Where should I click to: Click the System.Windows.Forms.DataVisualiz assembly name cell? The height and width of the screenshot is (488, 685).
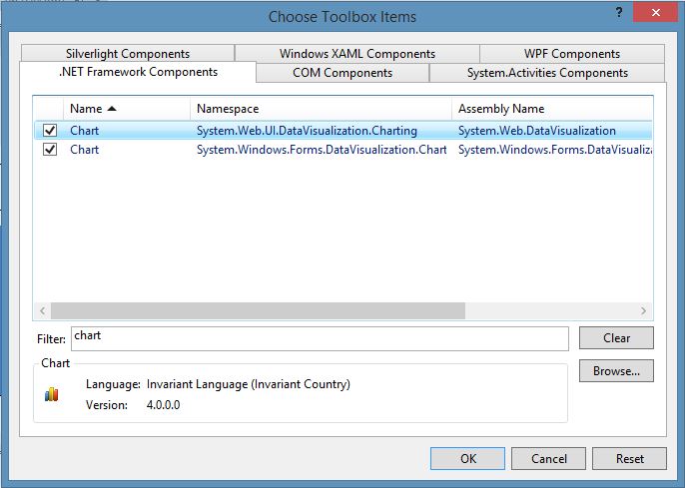click(555, 150)
